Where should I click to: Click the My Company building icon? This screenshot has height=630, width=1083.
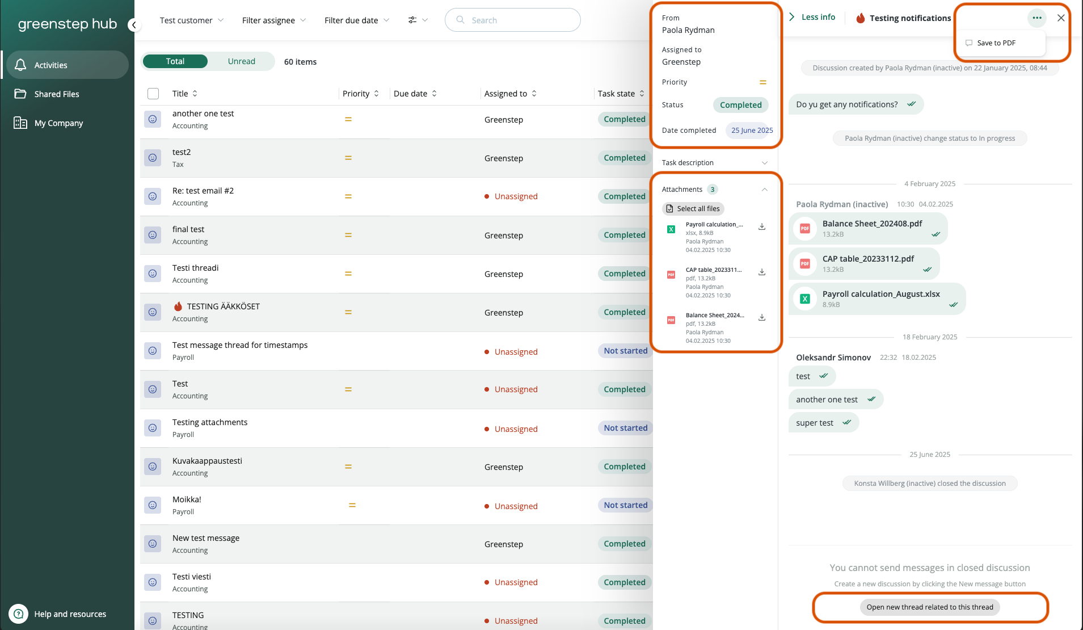point(20,123)
